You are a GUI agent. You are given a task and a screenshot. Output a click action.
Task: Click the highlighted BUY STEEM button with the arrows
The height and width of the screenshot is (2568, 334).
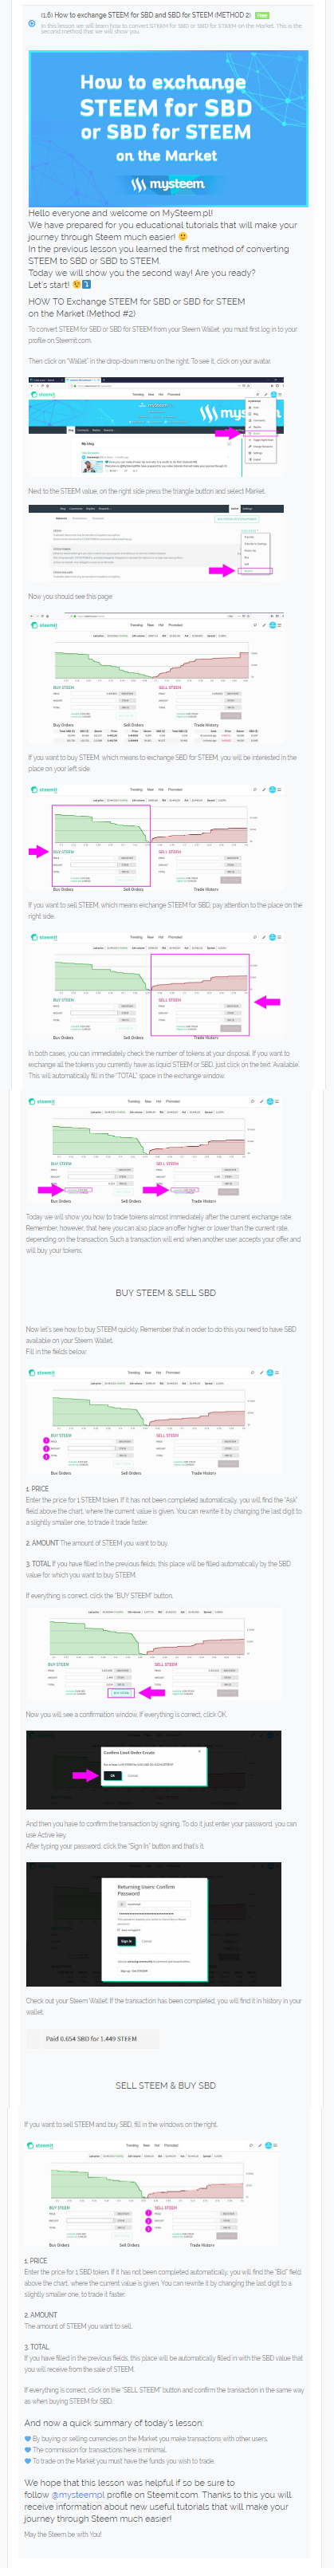click(122, 1692)
